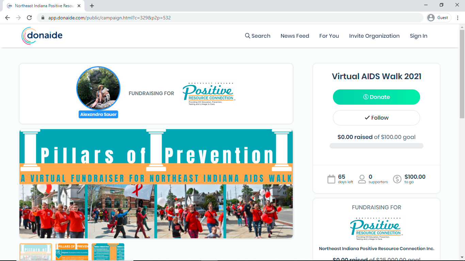Open the News Feed page

click(x=295, y=36)
